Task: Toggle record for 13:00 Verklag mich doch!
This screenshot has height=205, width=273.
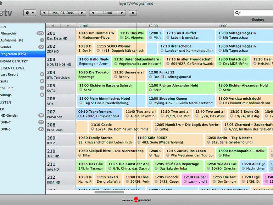Action: tap(220, 103)
